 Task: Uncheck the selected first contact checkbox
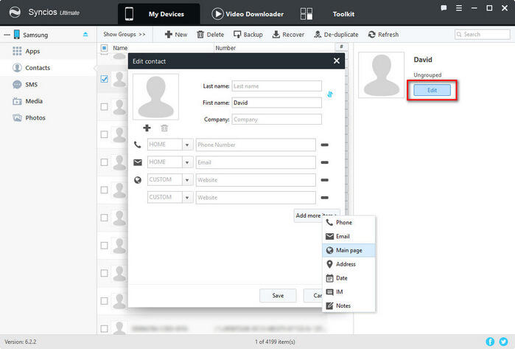pyautogui.click(x=104, y=79)
